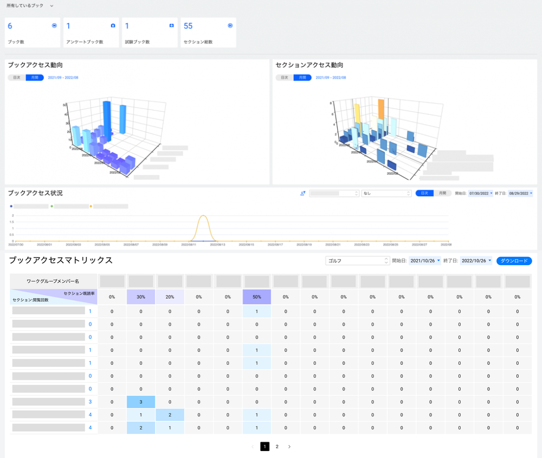
Task: Go to next matrix page arrow
Action: coord(289,447)
